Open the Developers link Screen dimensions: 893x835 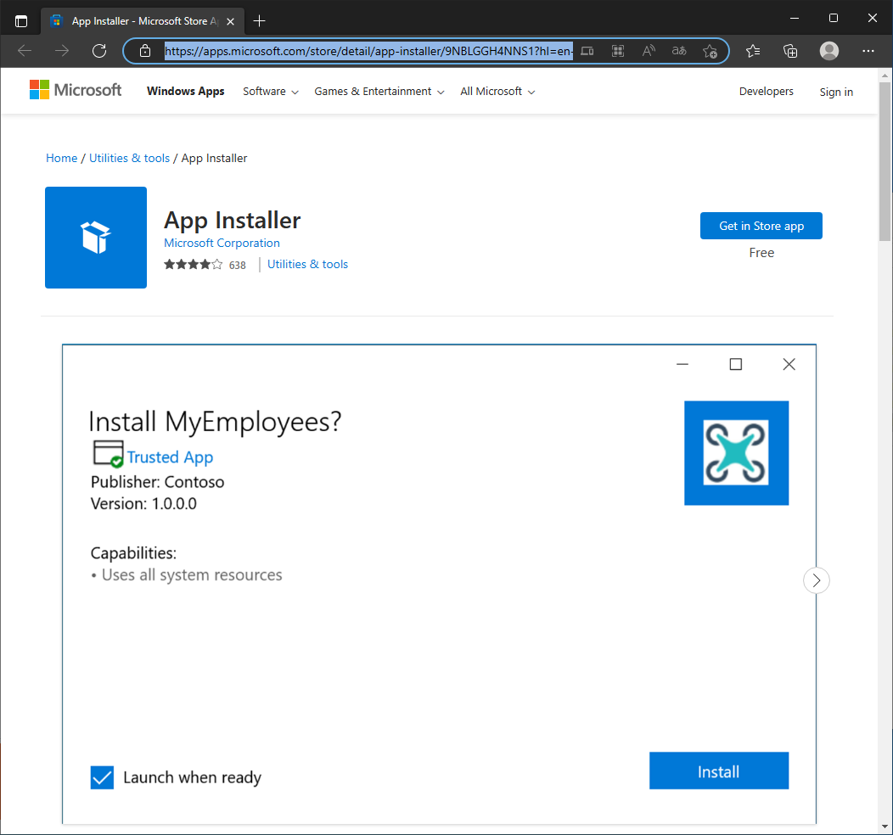766,92
